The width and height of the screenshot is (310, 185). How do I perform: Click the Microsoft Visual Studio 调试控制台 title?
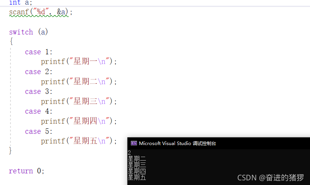pos(177,144)
